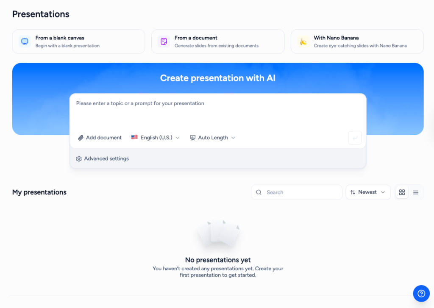Focus the presentation topic prompt field
Screen dimensions: 434x308
pyautogui.click(x=218, y=112)
